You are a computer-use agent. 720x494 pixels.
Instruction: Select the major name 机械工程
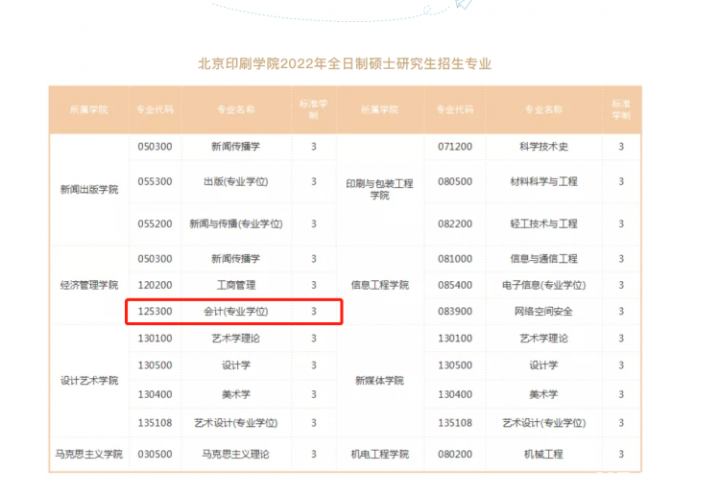coord(543,454)
